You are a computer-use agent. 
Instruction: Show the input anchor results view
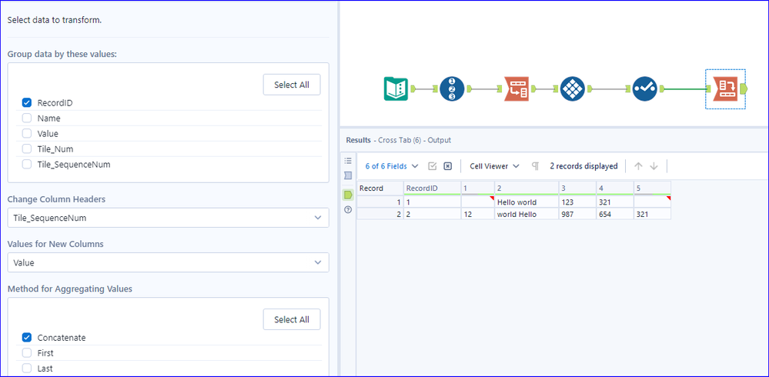pos(348,175)
